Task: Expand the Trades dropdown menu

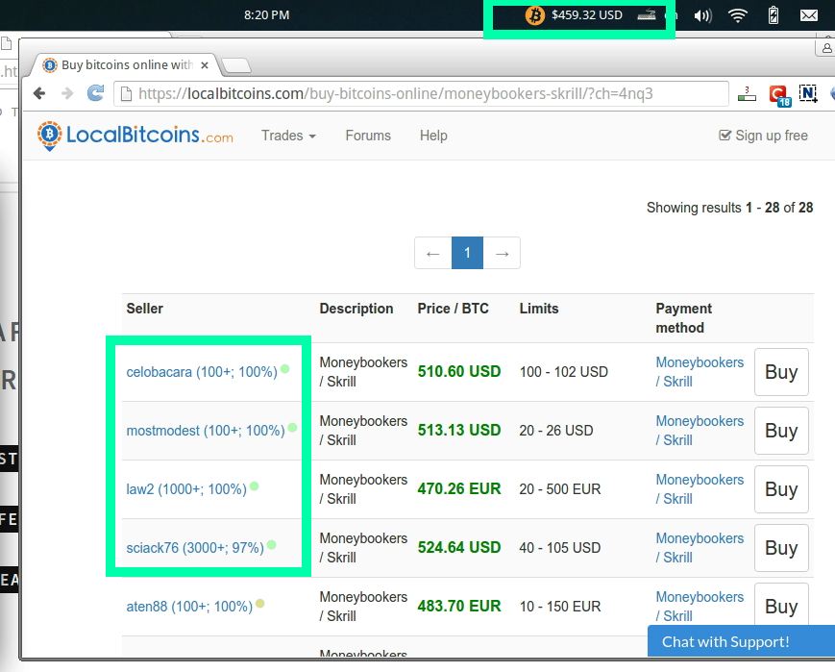Action: [288, 136]
